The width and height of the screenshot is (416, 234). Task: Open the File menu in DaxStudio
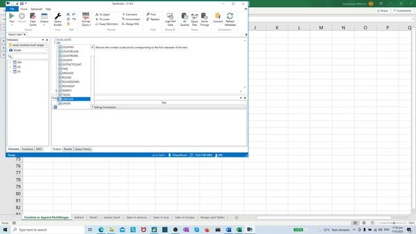pyautogui.click(x=12, y=9)
